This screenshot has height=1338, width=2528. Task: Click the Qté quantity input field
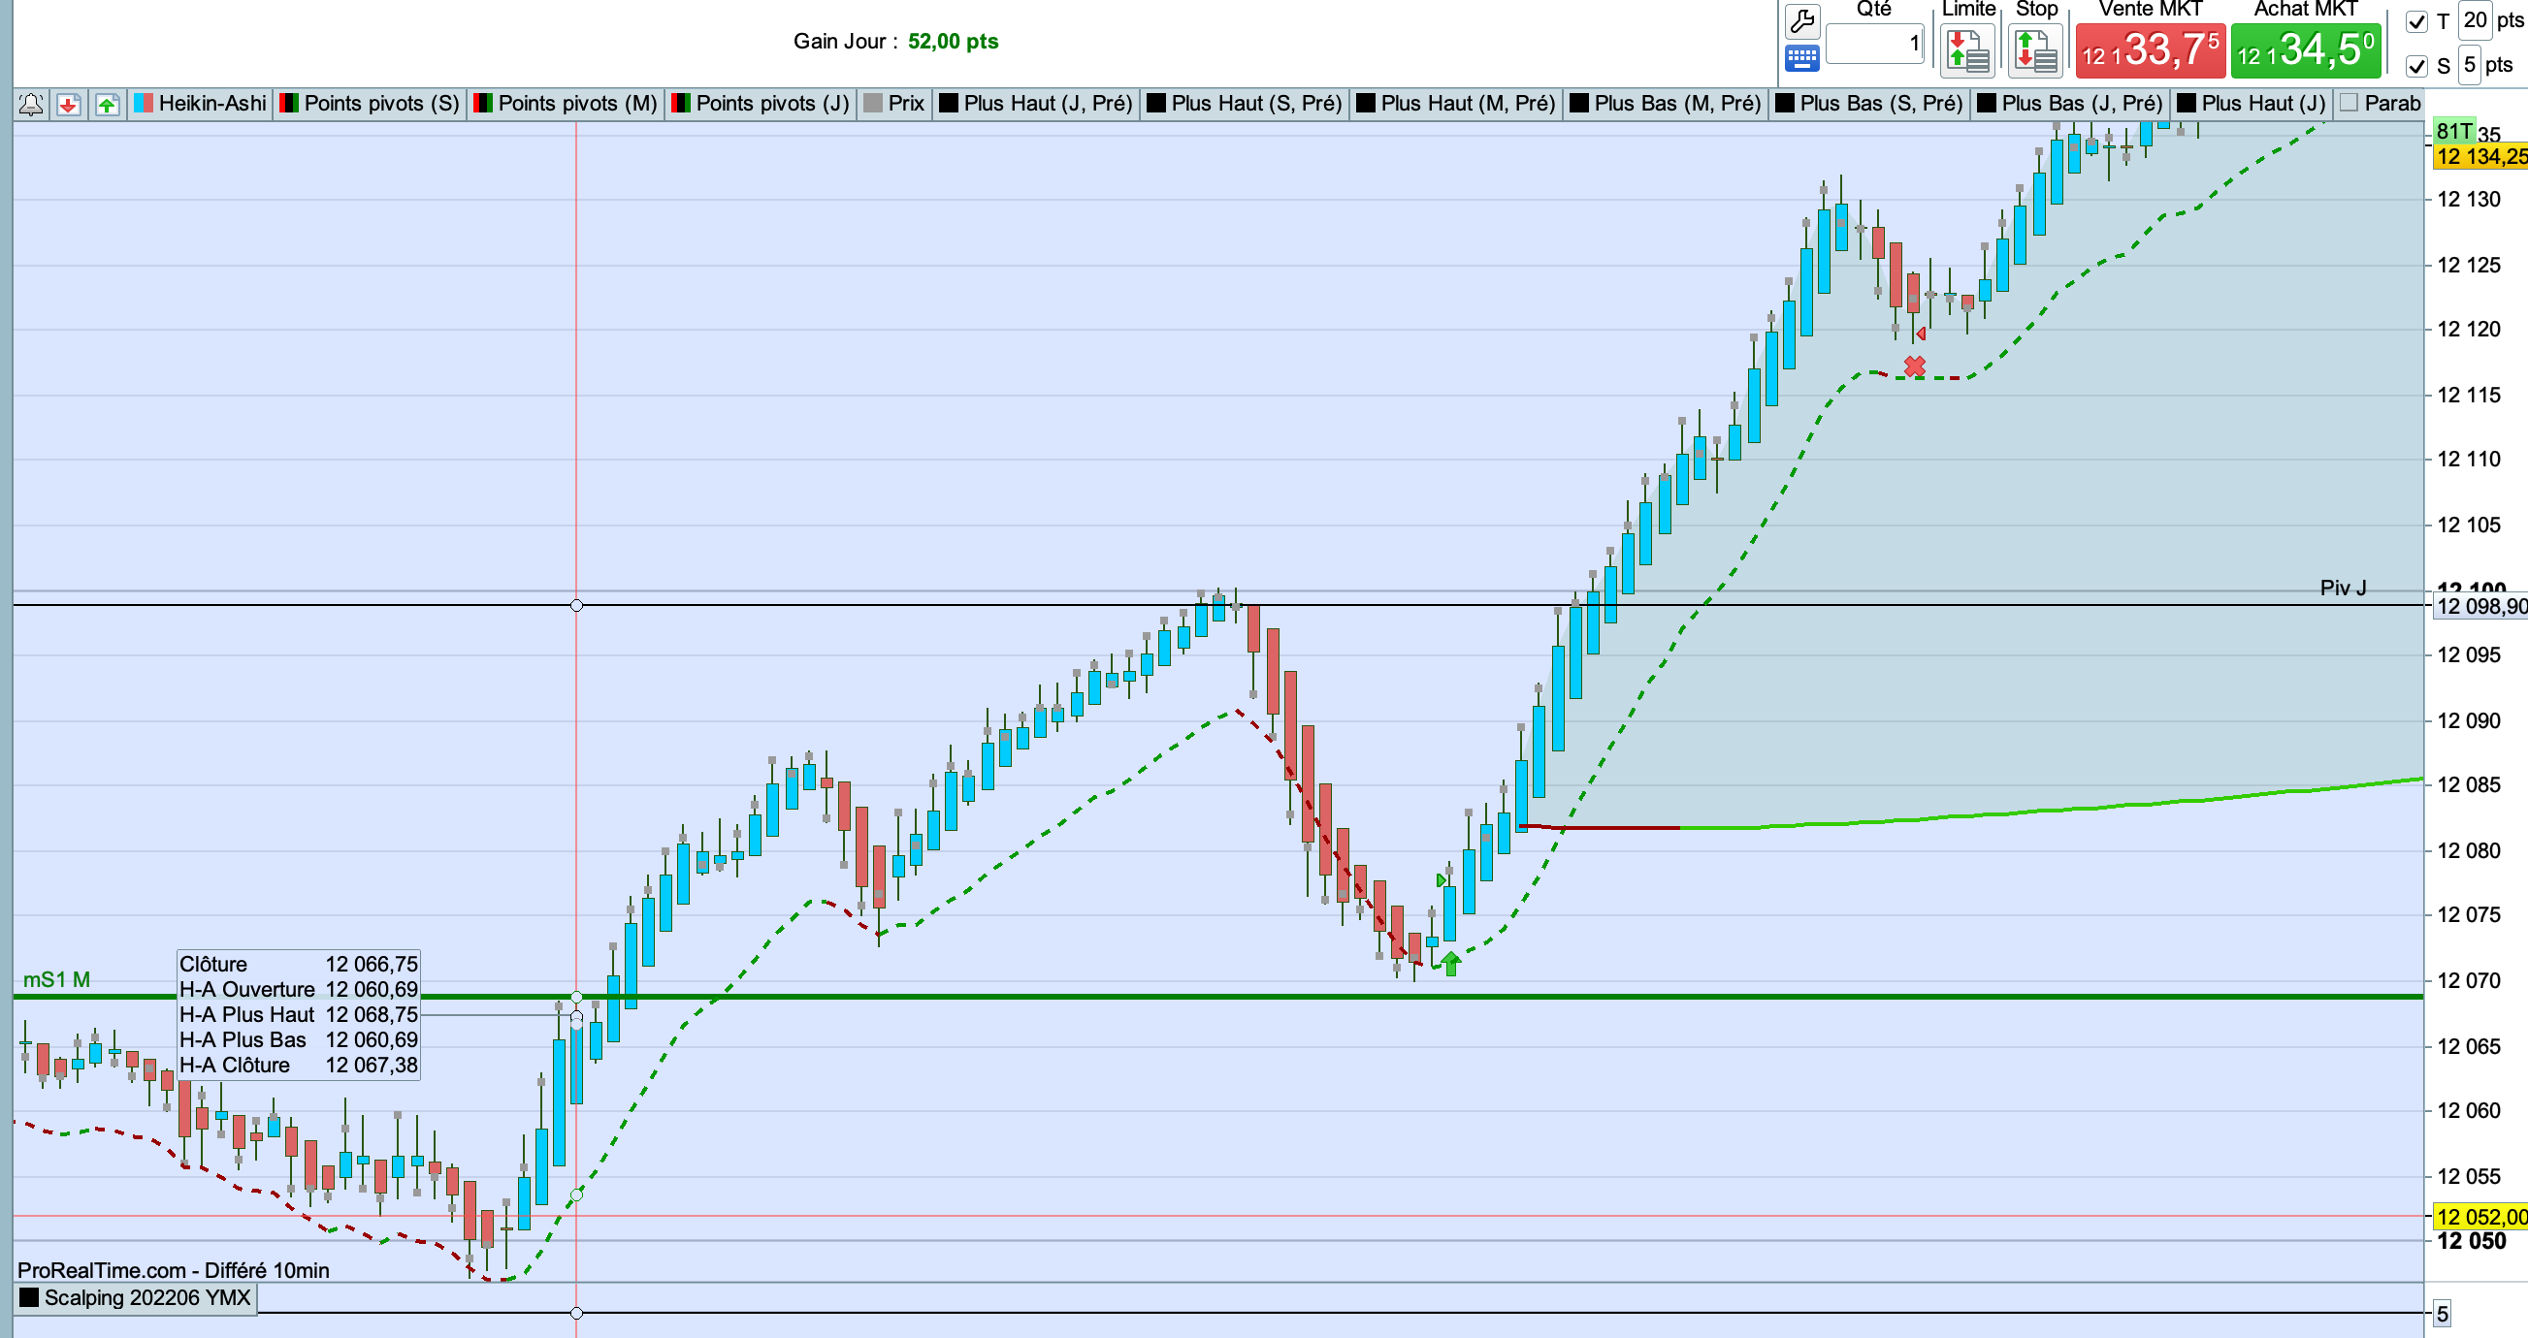pyautogui.click(x=1873, y=45)
